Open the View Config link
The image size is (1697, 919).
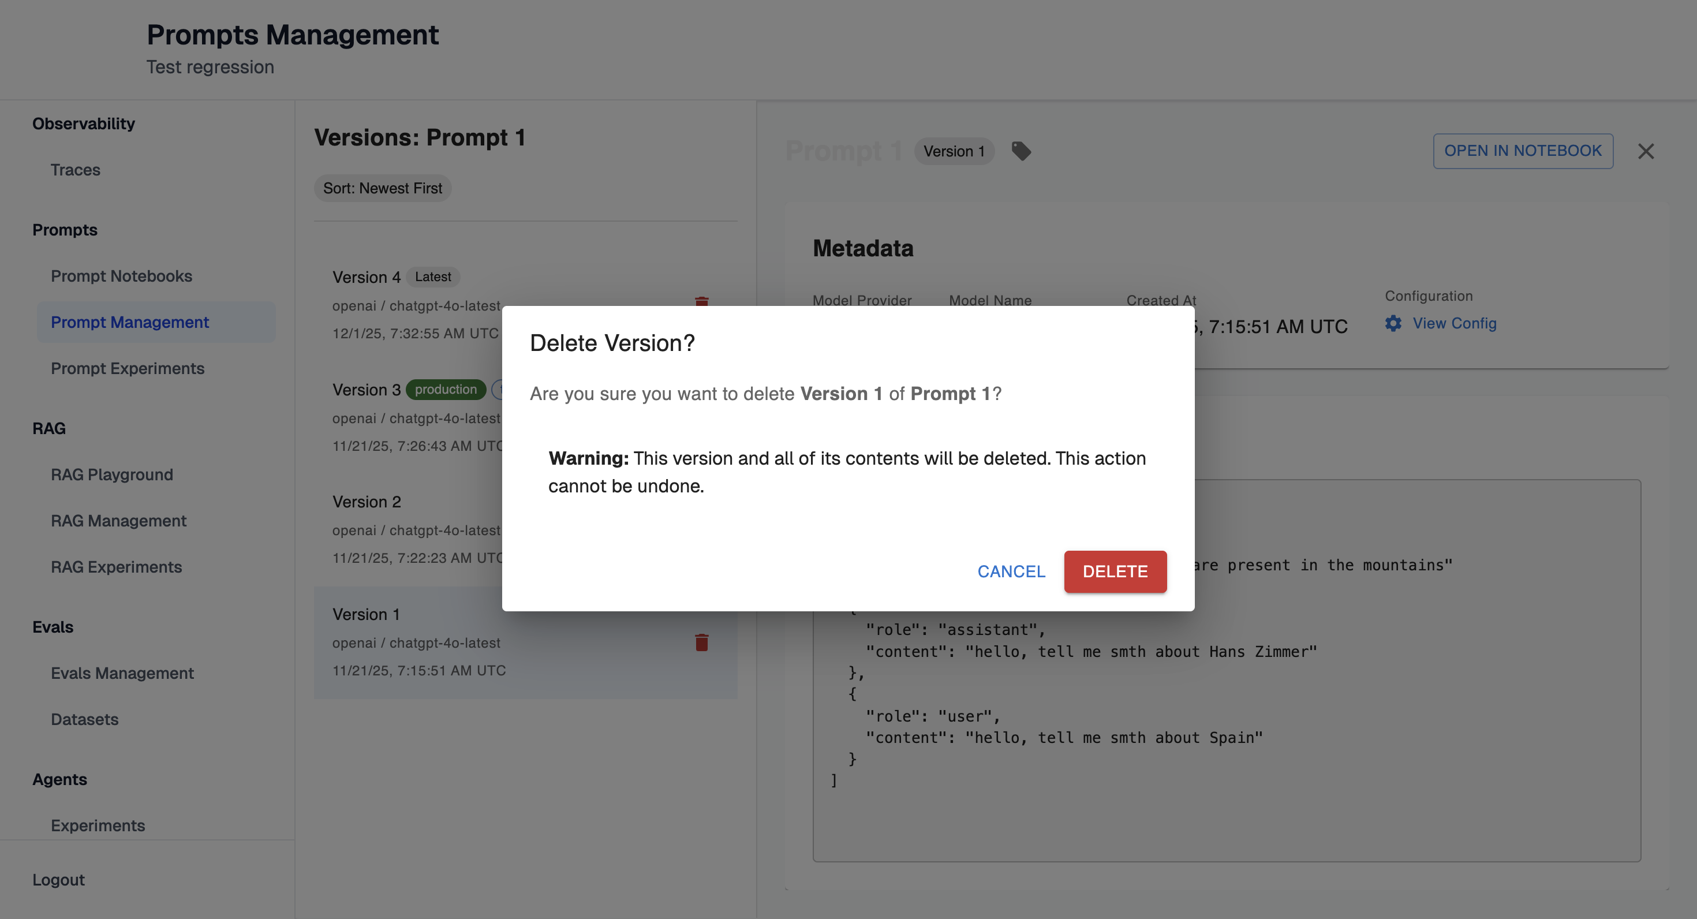1454,323
